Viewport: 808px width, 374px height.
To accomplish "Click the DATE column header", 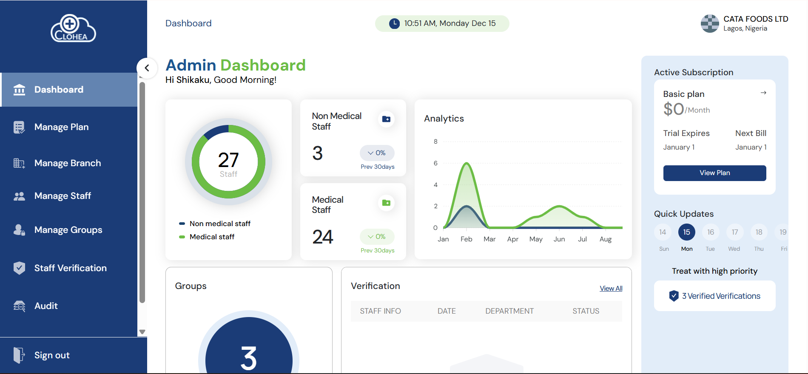I will 447,311.
